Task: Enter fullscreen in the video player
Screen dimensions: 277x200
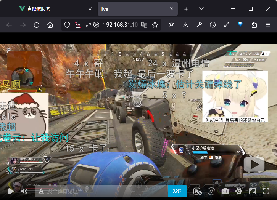Action: tap(266, 191)
